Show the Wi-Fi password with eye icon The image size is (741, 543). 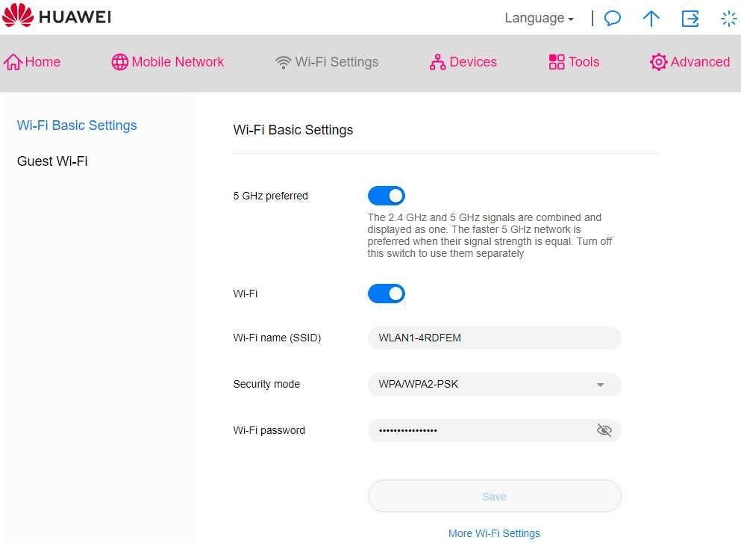pos(604,430)
